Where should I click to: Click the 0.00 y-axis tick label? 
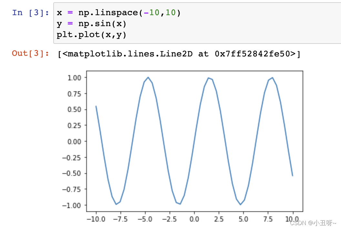(74, 142)
